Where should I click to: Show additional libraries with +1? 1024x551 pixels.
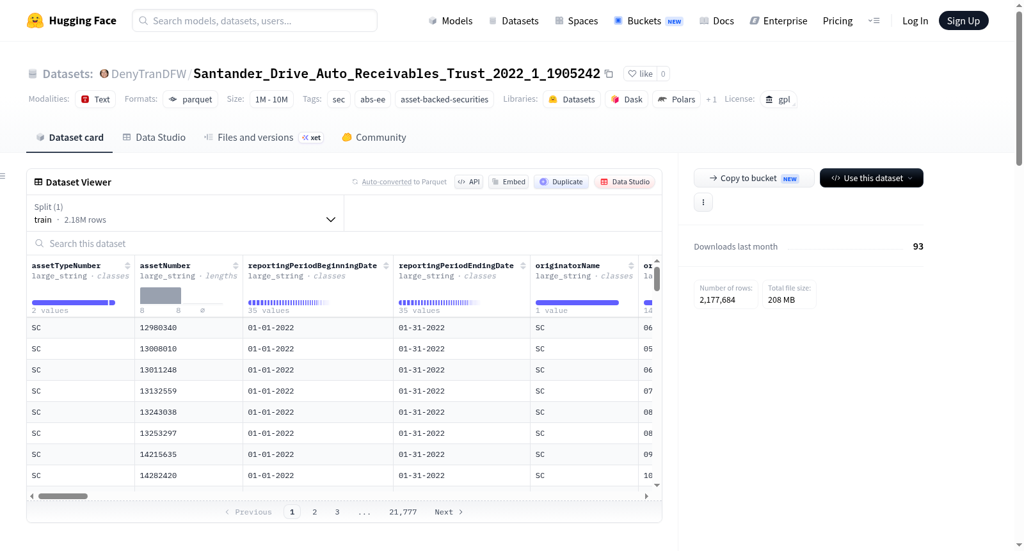click(711, 99)
